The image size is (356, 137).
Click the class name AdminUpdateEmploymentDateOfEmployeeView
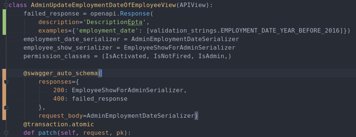point(103,5)
